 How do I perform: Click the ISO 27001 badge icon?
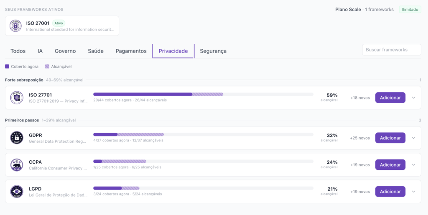click(15, 26)
